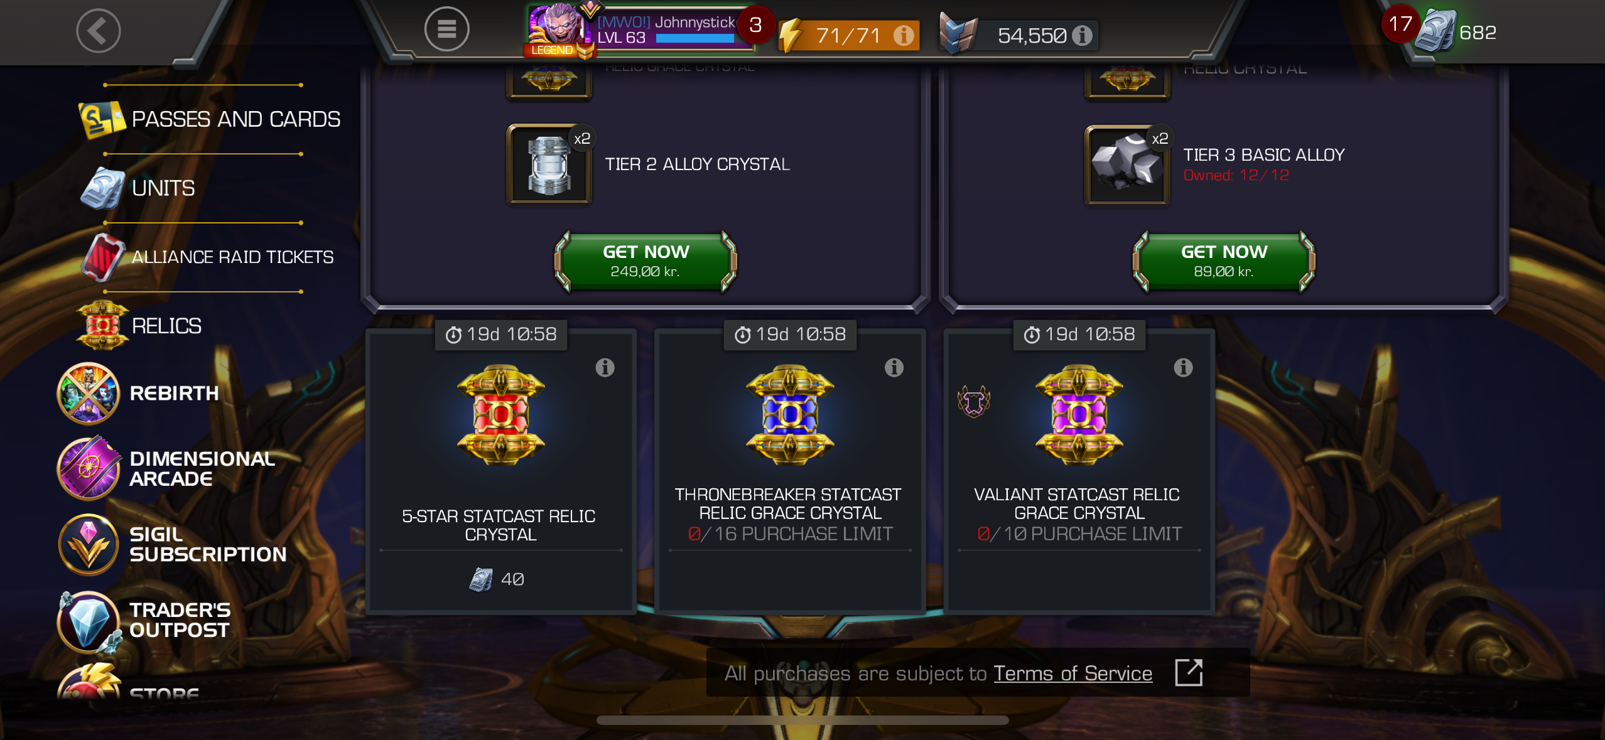Open the Rebirth store section

pos(138,394)
